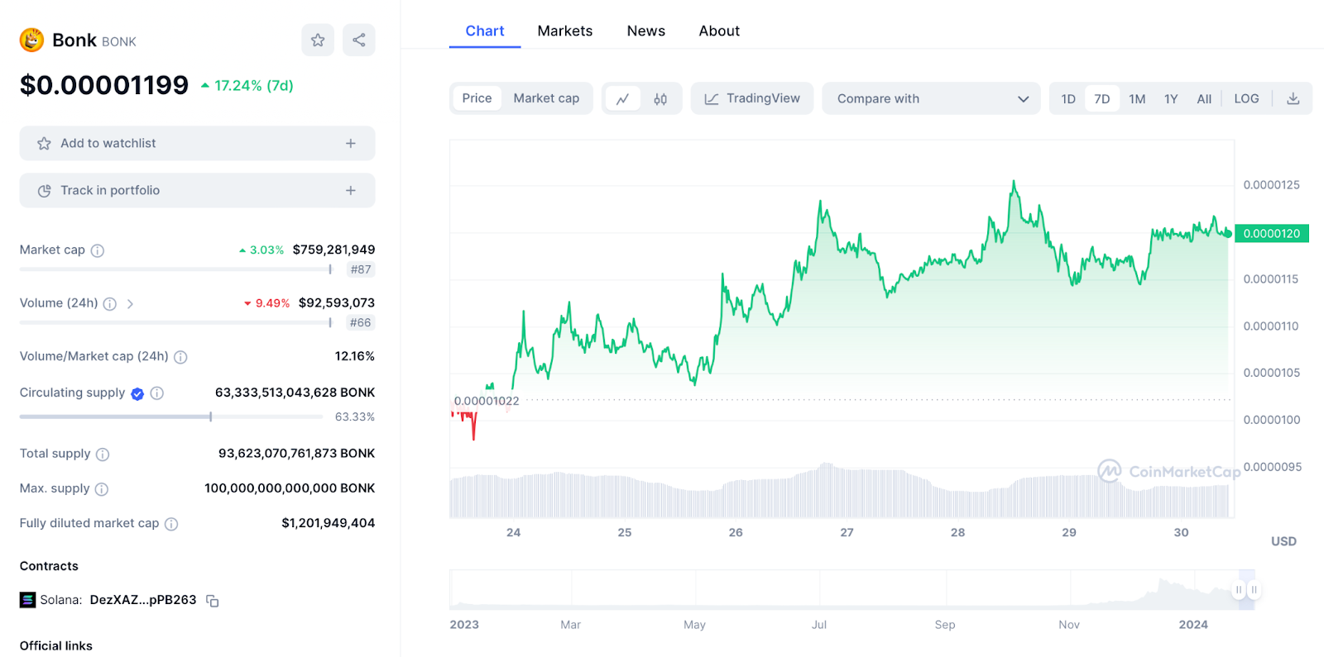
Task: Star Bonk as a favorite
Action: [318, 40]
